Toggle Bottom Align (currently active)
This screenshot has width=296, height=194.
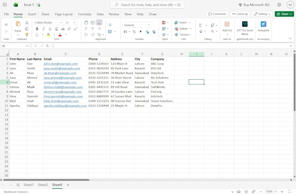point(99,23)
